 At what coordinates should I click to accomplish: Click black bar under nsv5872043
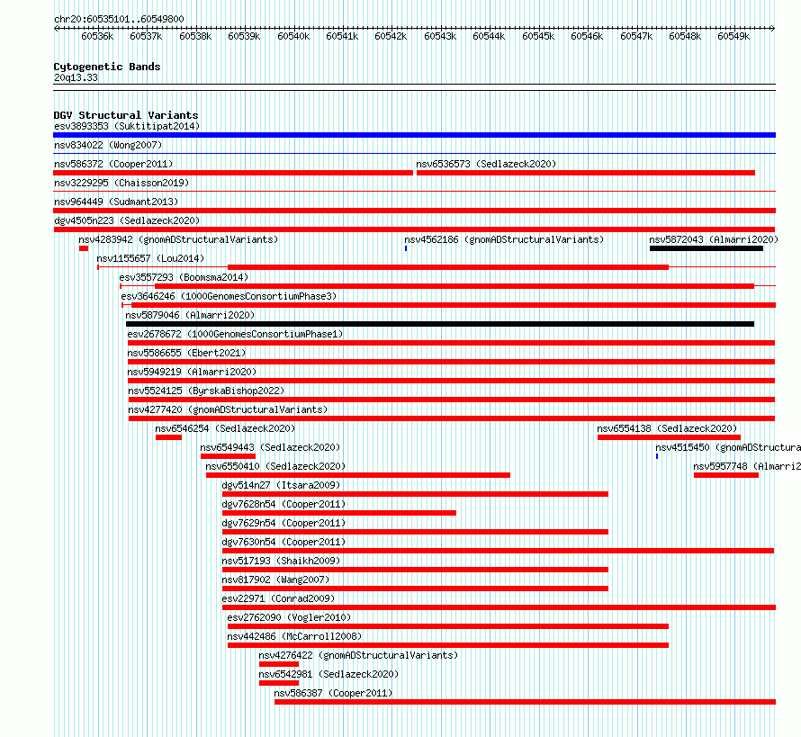tap(706, 248)
